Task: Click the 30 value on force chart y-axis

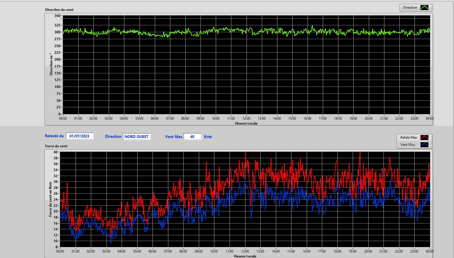Action: (56, 182)
